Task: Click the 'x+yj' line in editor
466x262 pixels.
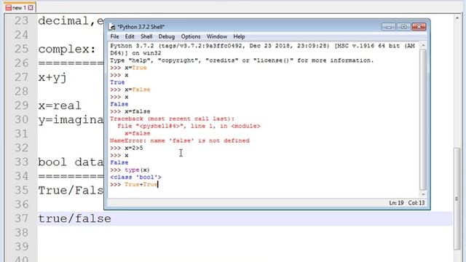Action: pyautogui.click(x=52, y=78)
